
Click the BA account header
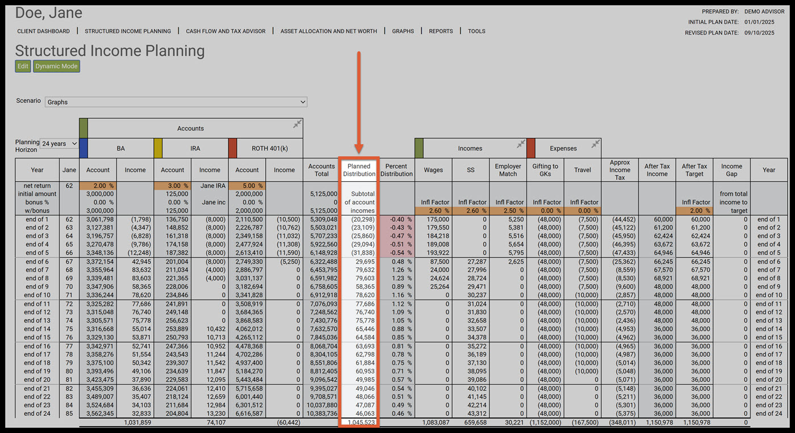click(x=121, y=148)
